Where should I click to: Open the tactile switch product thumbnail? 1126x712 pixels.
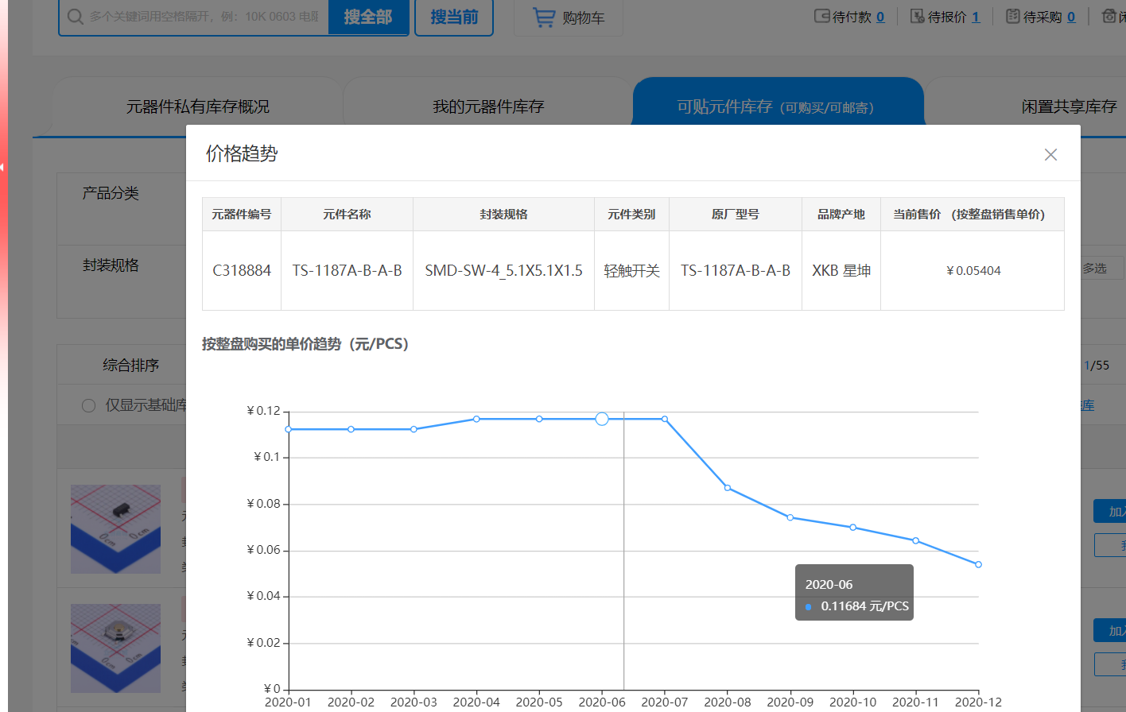(x=116, y=648)
